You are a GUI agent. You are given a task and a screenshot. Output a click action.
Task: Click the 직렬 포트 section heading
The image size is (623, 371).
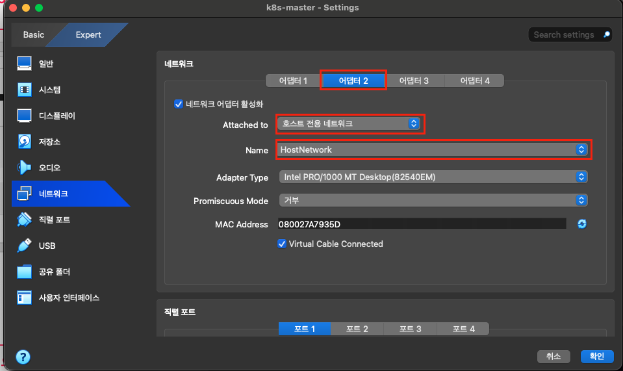[x=179, y=312]
